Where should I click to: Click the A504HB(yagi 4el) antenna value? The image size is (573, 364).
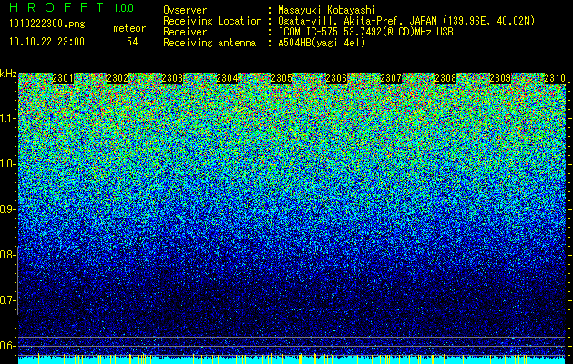(x=322, y=43)
